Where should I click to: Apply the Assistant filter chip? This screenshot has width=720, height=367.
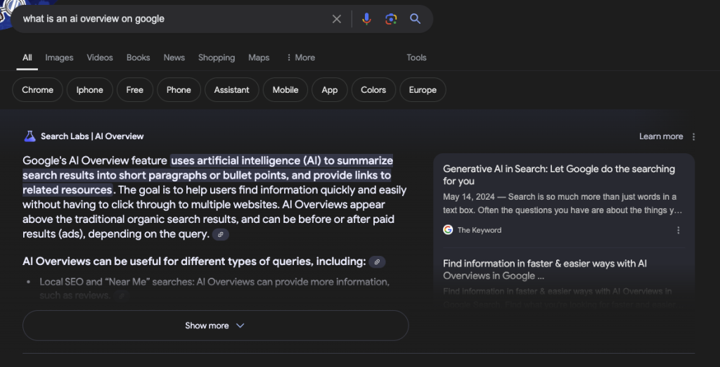pyautogui.click(x=231, y=90)
